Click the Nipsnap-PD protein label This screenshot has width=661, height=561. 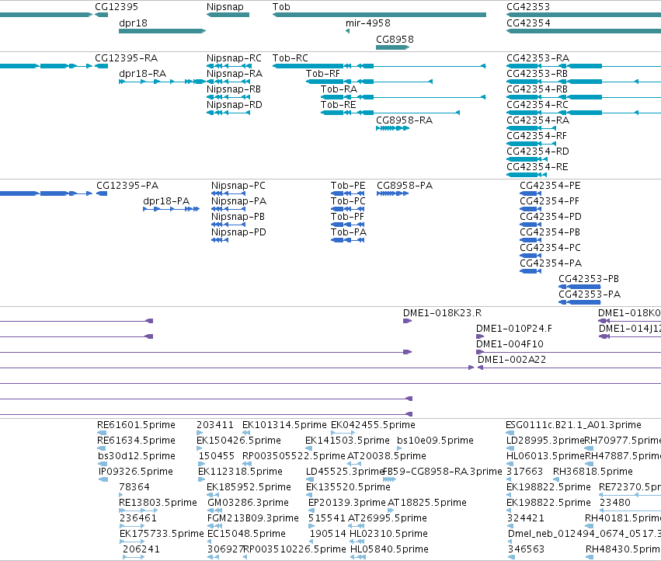point(238,232)
